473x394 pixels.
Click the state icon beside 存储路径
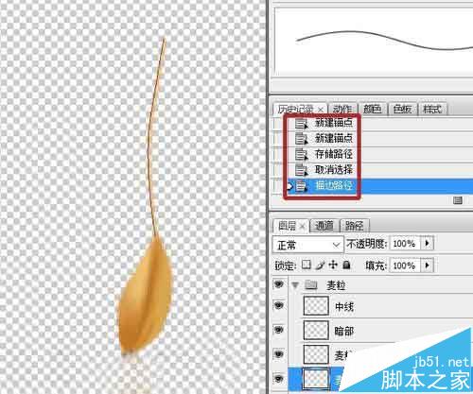(x=302, y=154)
